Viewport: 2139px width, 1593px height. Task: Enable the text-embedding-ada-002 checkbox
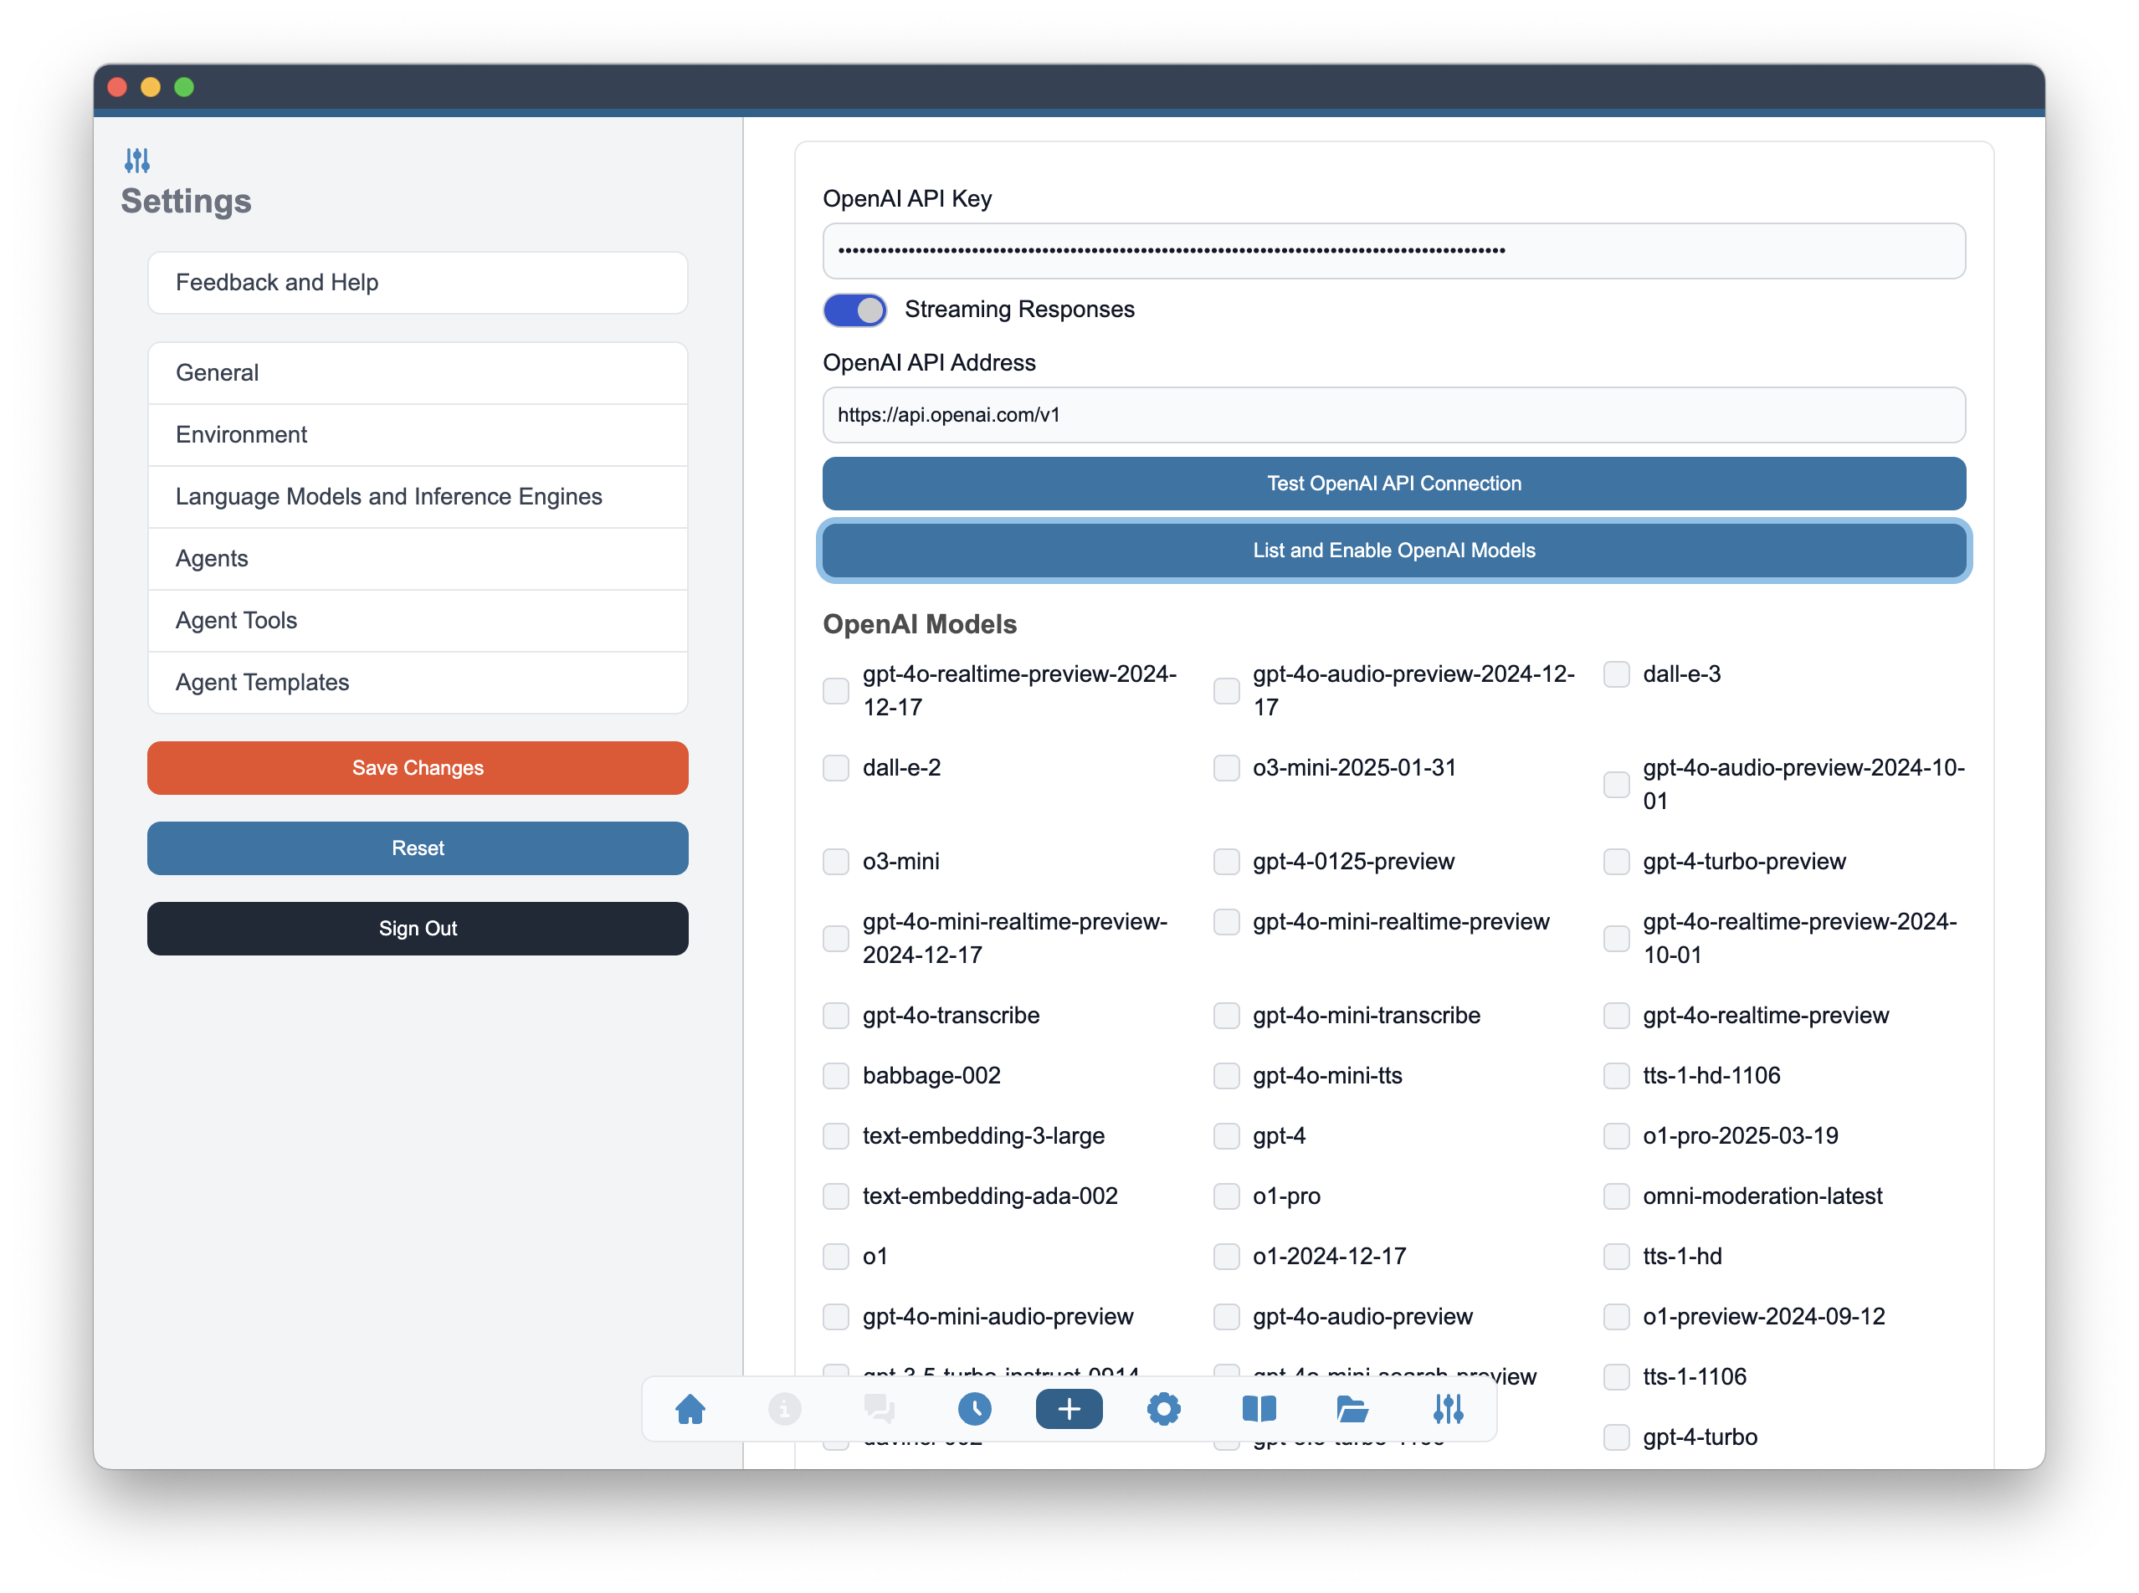[x=835, y=1196]
